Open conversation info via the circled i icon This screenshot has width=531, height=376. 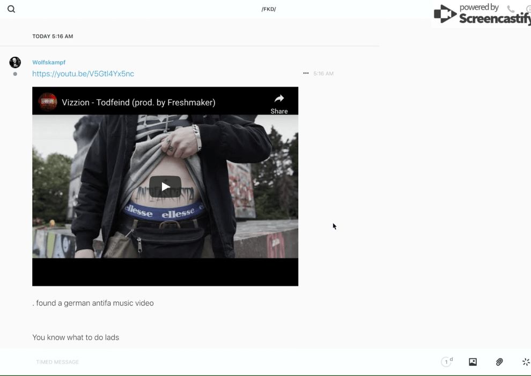[x=528, y=9]
